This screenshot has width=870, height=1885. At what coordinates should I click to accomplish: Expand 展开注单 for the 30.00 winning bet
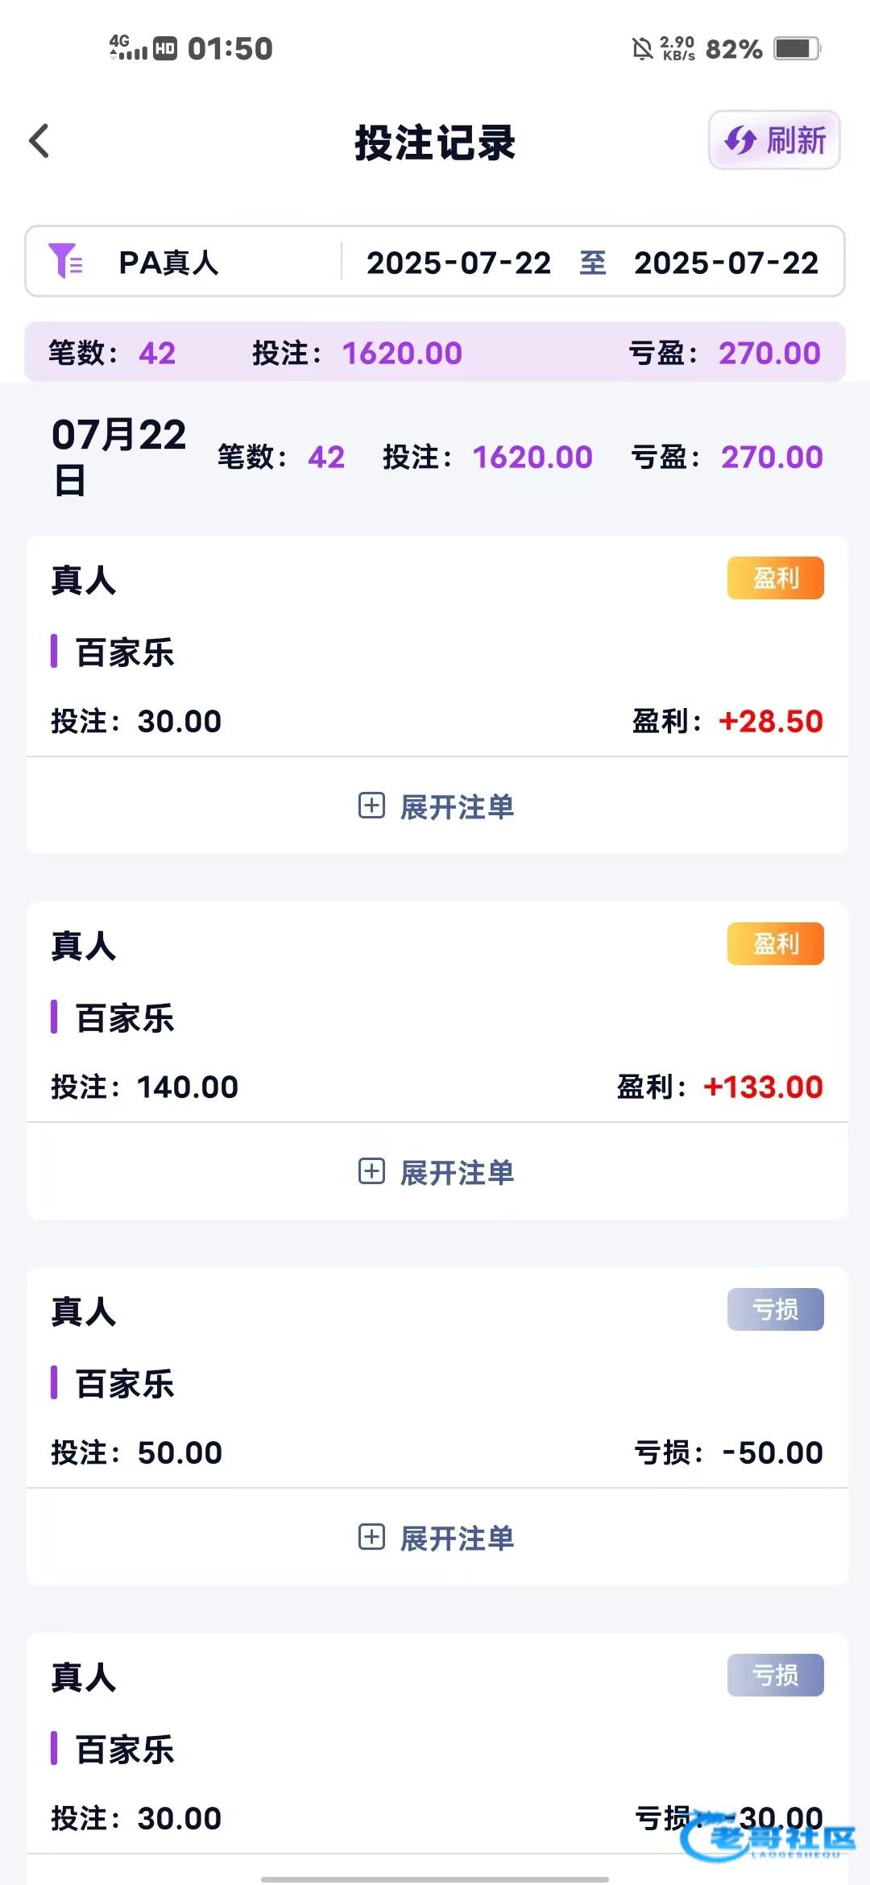(456, 806)
